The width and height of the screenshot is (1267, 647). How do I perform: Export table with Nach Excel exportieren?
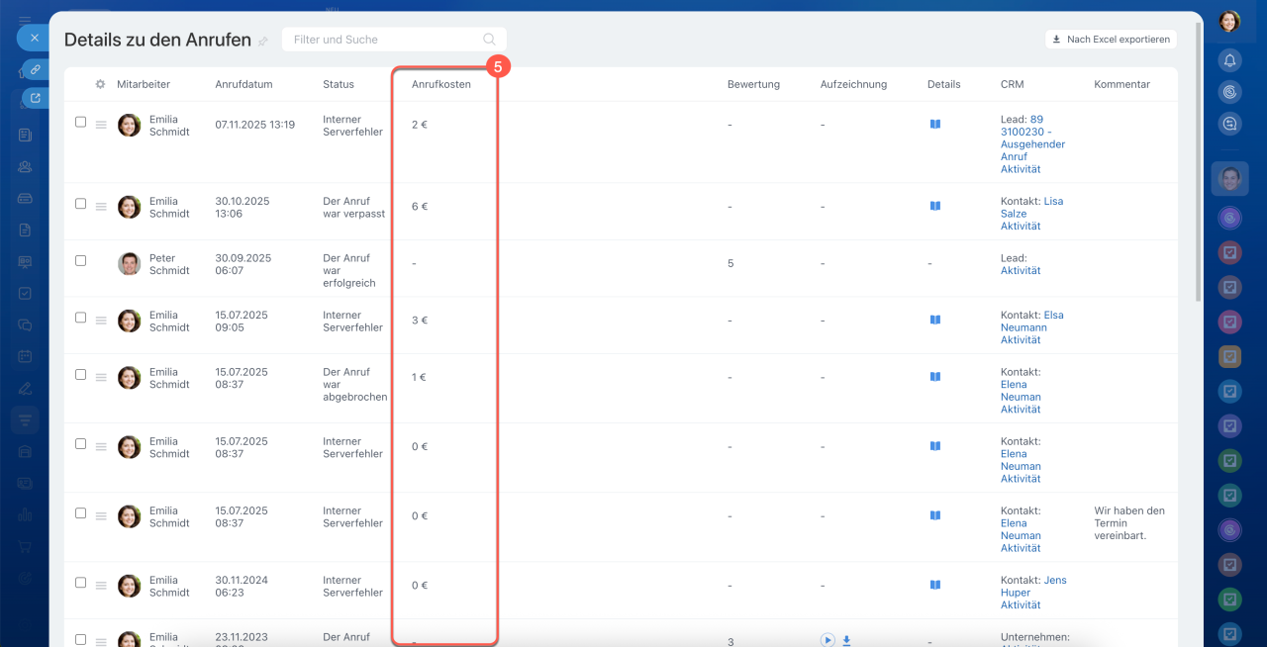tap(1111, 40)
